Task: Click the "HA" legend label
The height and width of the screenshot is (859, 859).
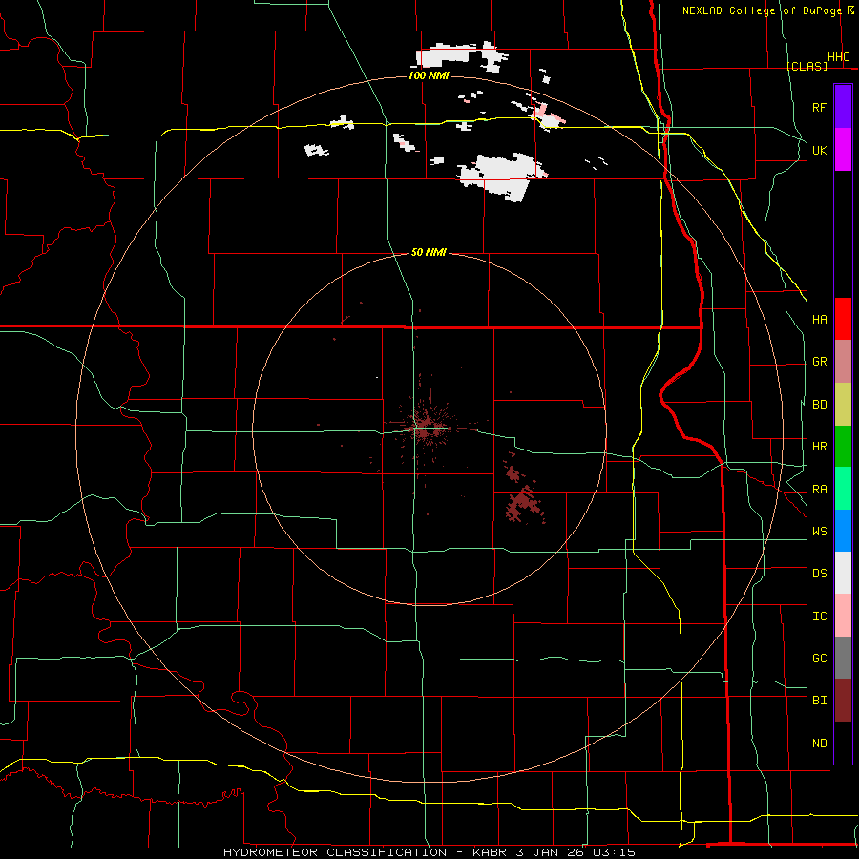Action: (x=819, y=320)
